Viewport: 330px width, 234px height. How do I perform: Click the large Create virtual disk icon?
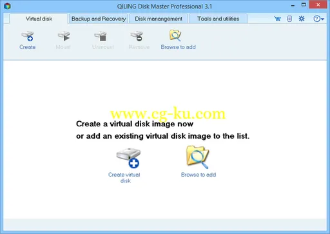pyautogui.click(x=128, y=158)
